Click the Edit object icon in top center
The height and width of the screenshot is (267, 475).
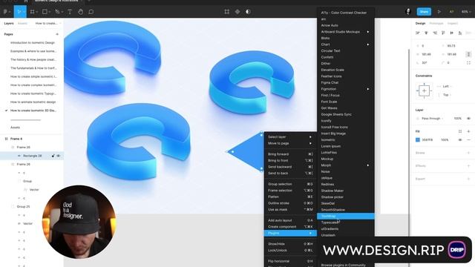point(226,12)
